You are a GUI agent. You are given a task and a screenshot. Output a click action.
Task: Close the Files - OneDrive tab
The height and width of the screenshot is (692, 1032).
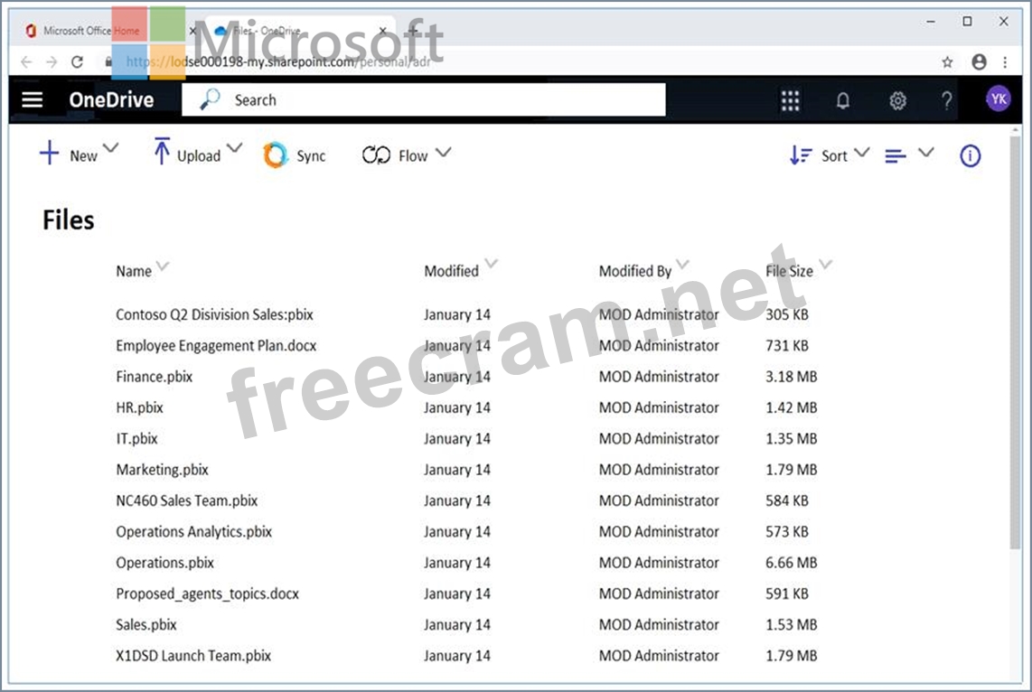(382, 30)
